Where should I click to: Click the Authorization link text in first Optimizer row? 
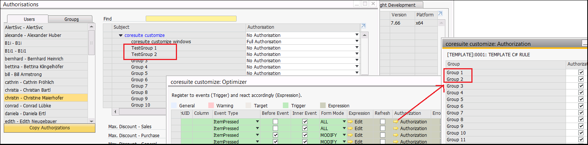point(414,122)
